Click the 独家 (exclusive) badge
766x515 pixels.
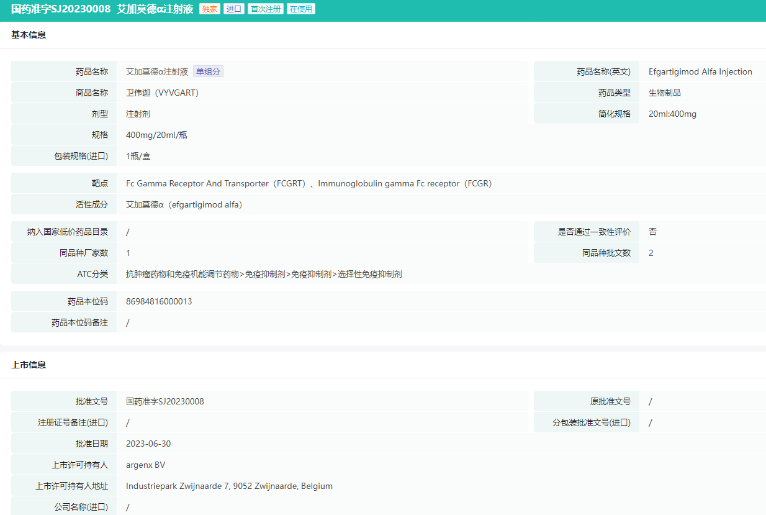(x=209, y=9)
